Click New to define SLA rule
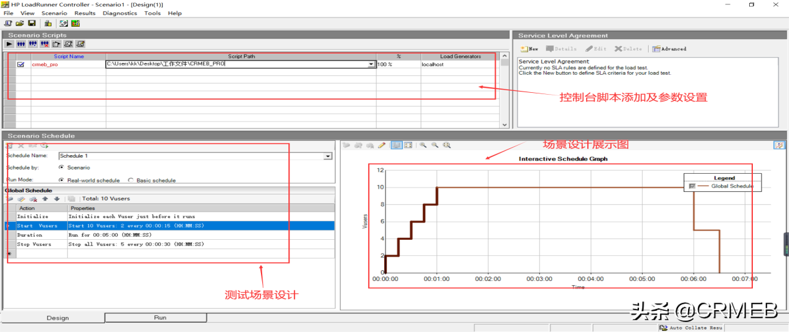The image size is (789, 332). coord(529,49)
